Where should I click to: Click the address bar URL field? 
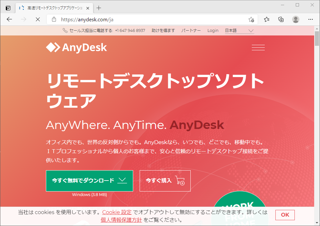[x=152, y=20]
